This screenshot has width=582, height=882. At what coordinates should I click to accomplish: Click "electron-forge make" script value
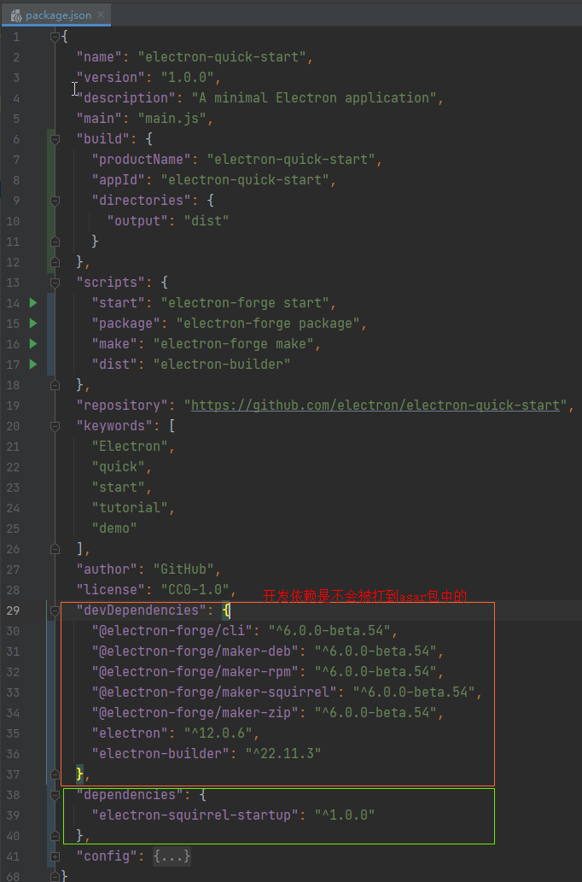pos(233,344)
